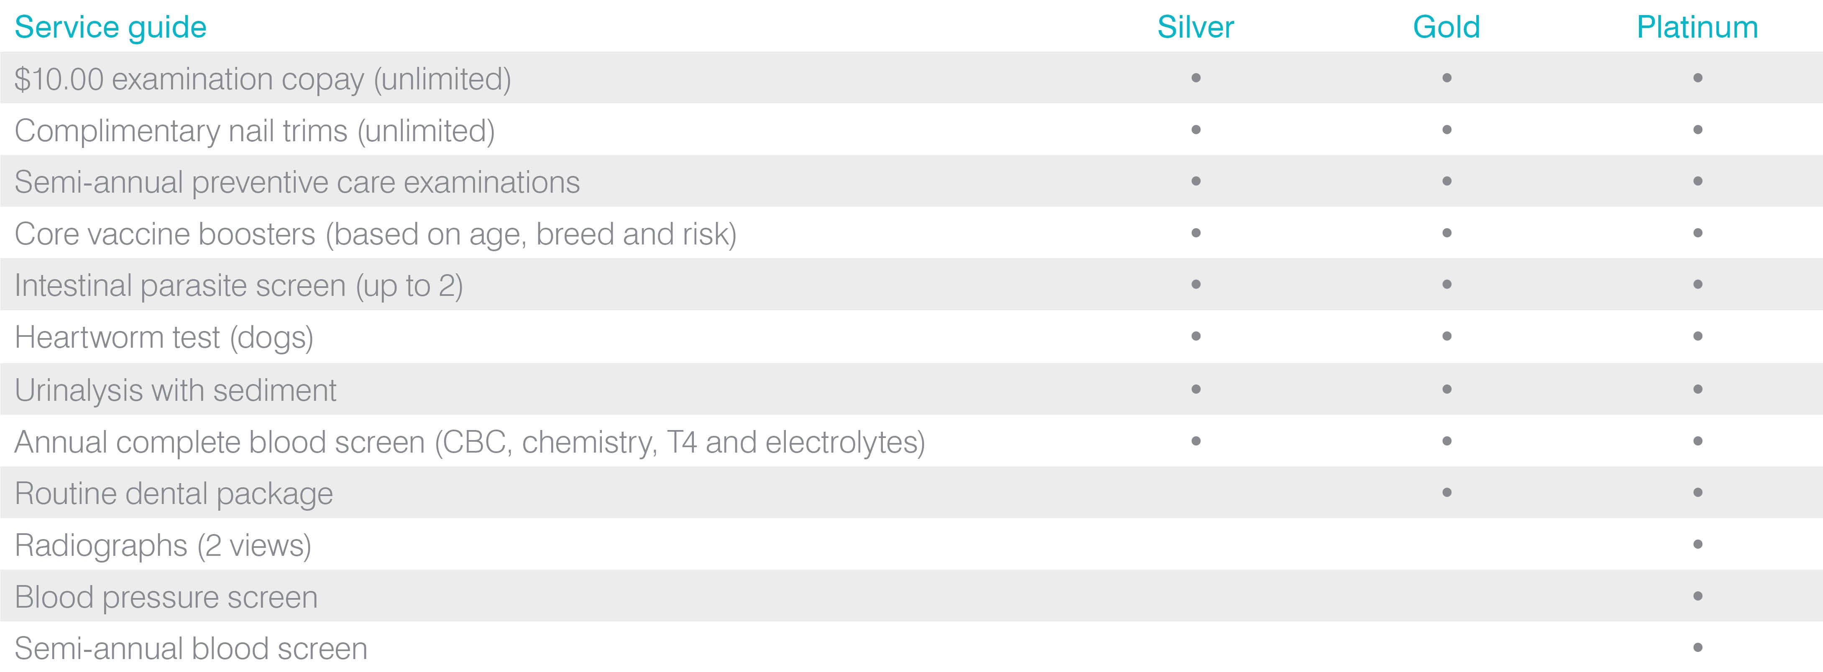This screenshot has height=672, width=1823.
Task: Click the Platinum dot for semi-annual blood screen
Action: click(1698, 647)
